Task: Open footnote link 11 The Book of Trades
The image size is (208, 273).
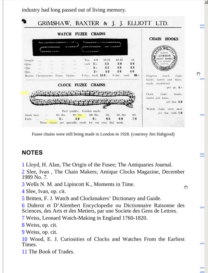Action: coord(24,252)
